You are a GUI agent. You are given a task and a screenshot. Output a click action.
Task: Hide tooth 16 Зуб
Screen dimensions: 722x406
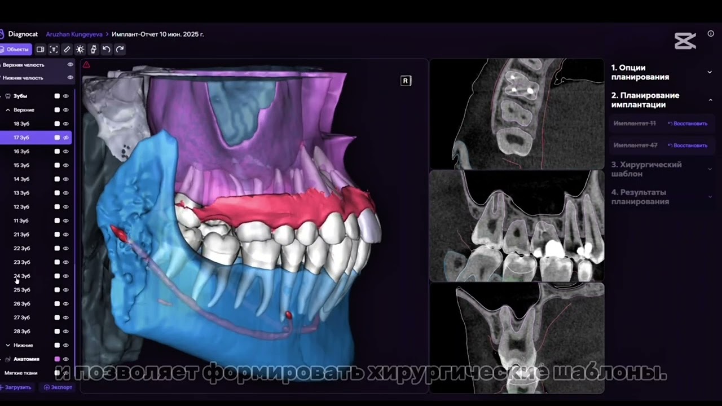66,151
